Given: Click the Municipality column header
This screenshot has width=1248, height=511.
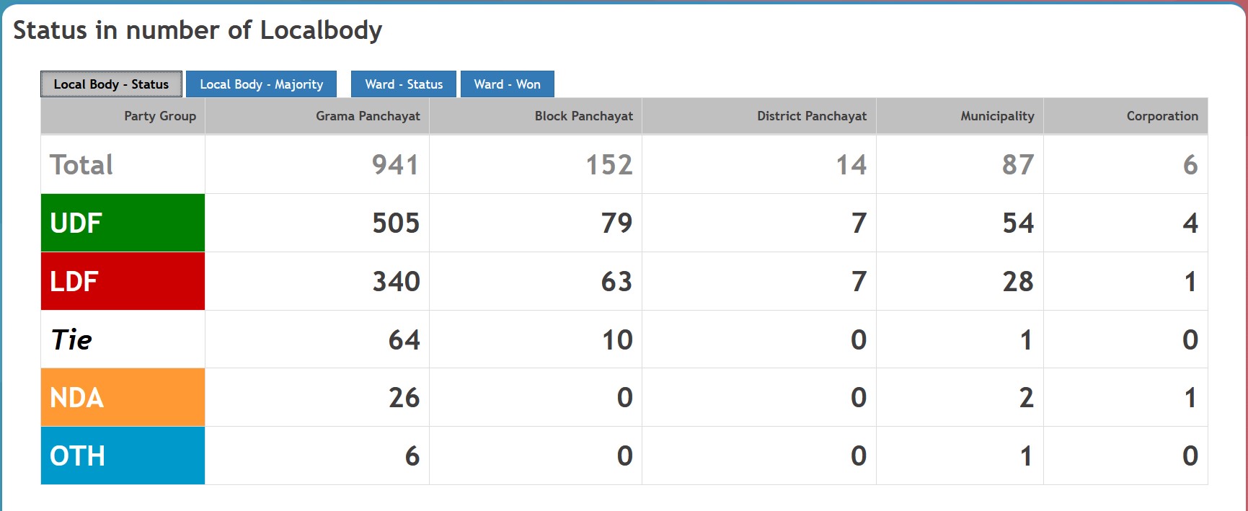Looking at the screenshot, I should pos(996,116).
